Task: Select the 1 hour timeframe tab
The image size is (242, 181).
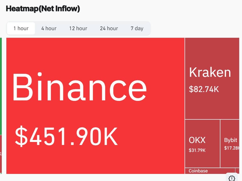Action: tap(21, 28)
